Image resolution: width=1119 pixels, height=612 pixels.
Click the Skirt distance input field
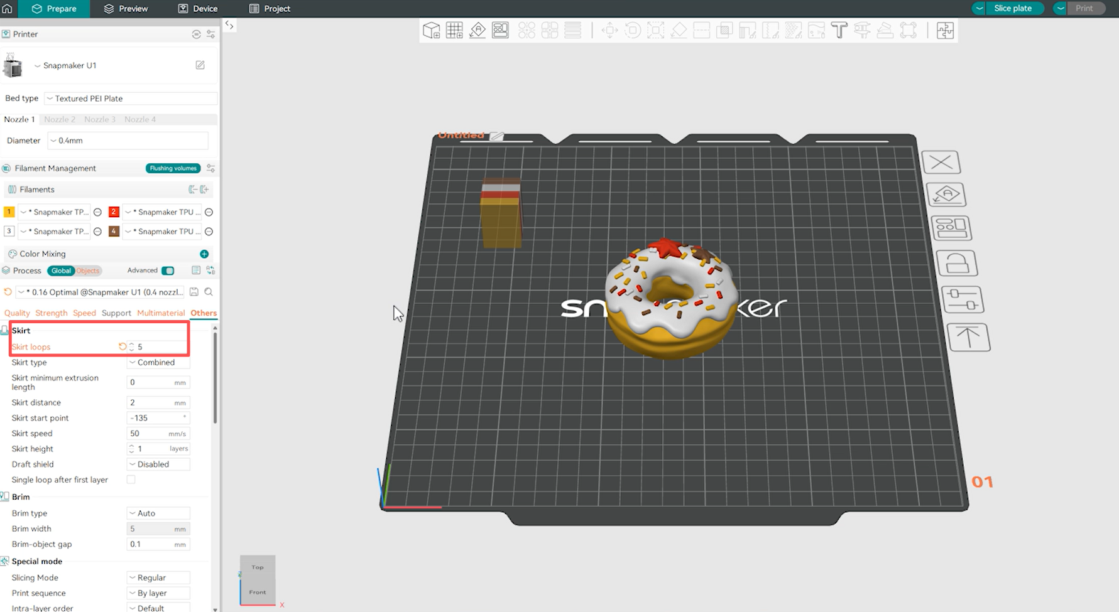[158, 402]
